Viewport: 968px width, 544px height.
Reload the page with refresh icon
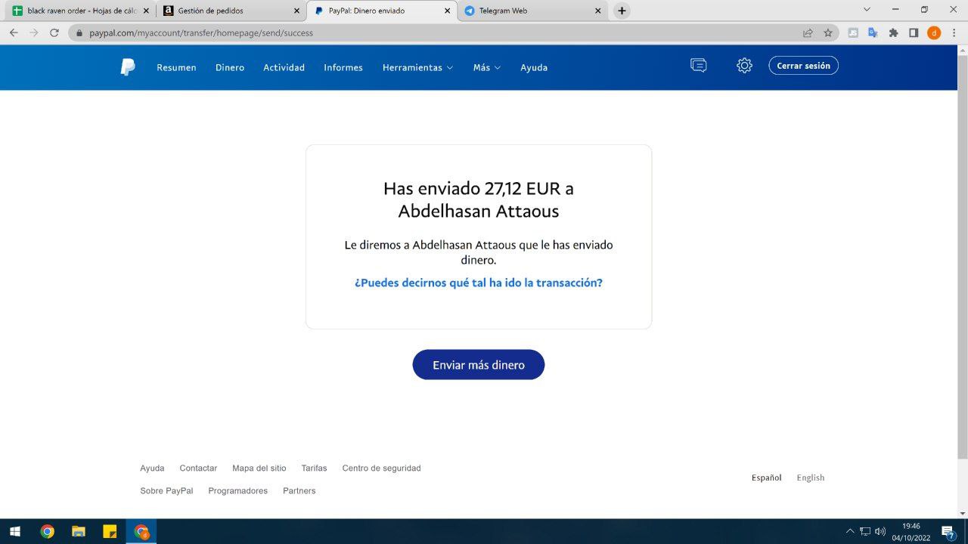(54, 32)
